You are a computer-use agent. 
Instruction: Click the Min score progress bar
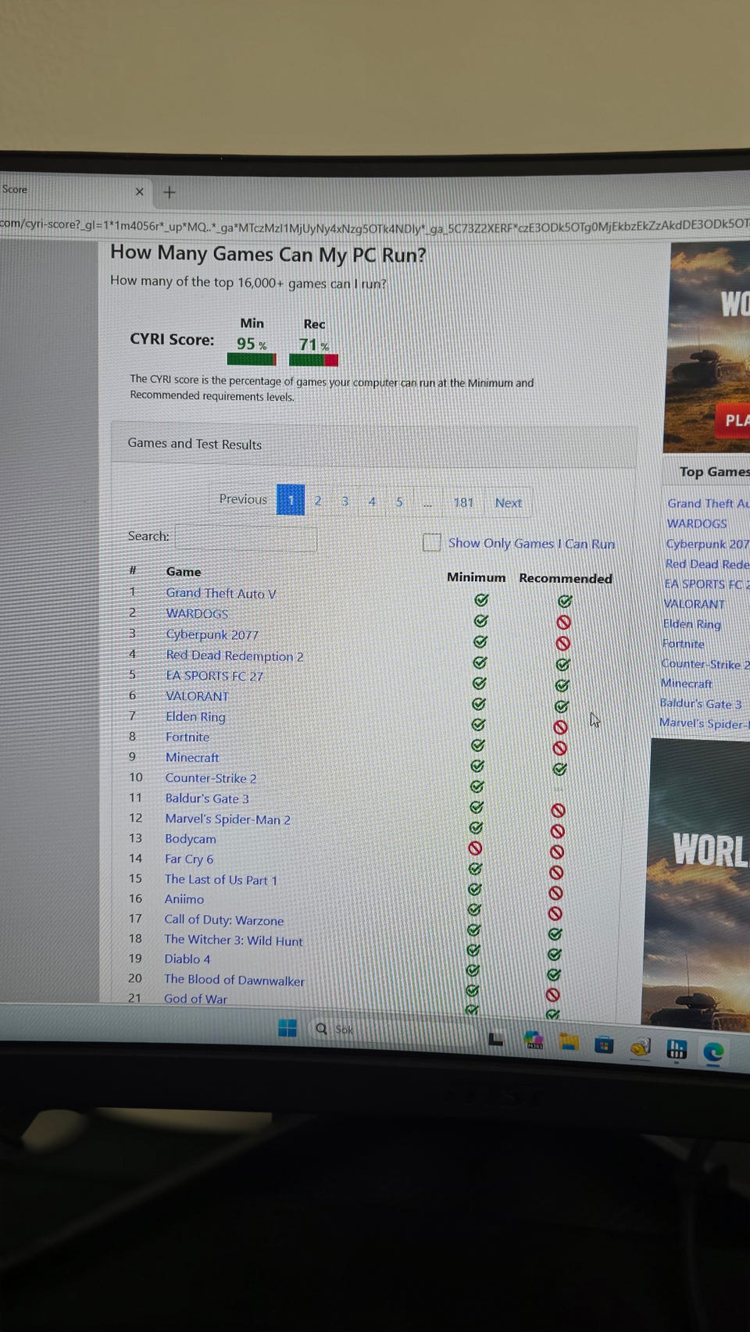coord(252,359)
